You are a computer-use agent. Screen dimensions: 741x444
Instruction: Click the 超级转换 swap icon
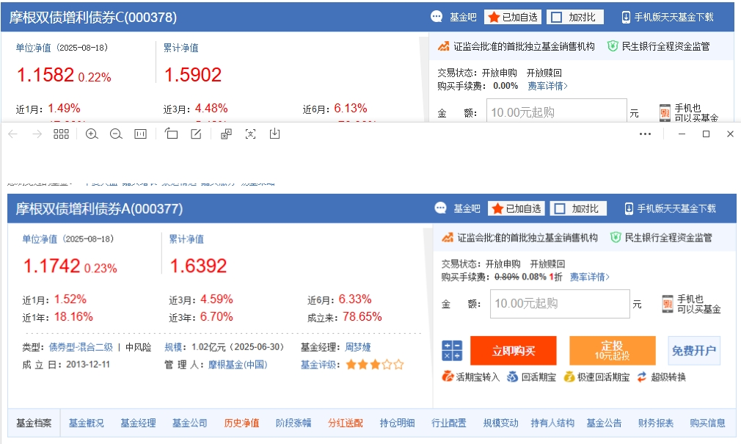tap(641, 377)
